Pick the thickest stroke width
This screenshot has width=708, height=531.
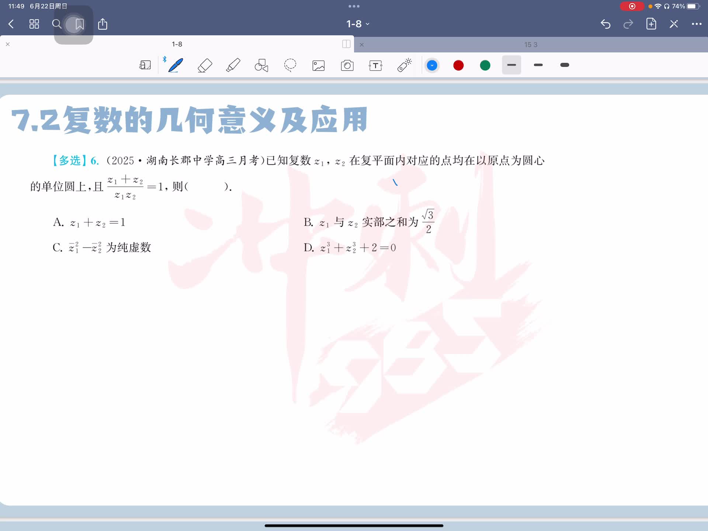(x=564, y=65)
